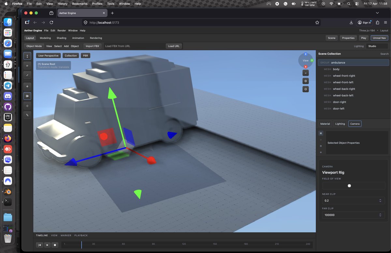This screenshot has width=391, height=253.
Task: Click in the Near Clip value field
Action: (354, 201)
